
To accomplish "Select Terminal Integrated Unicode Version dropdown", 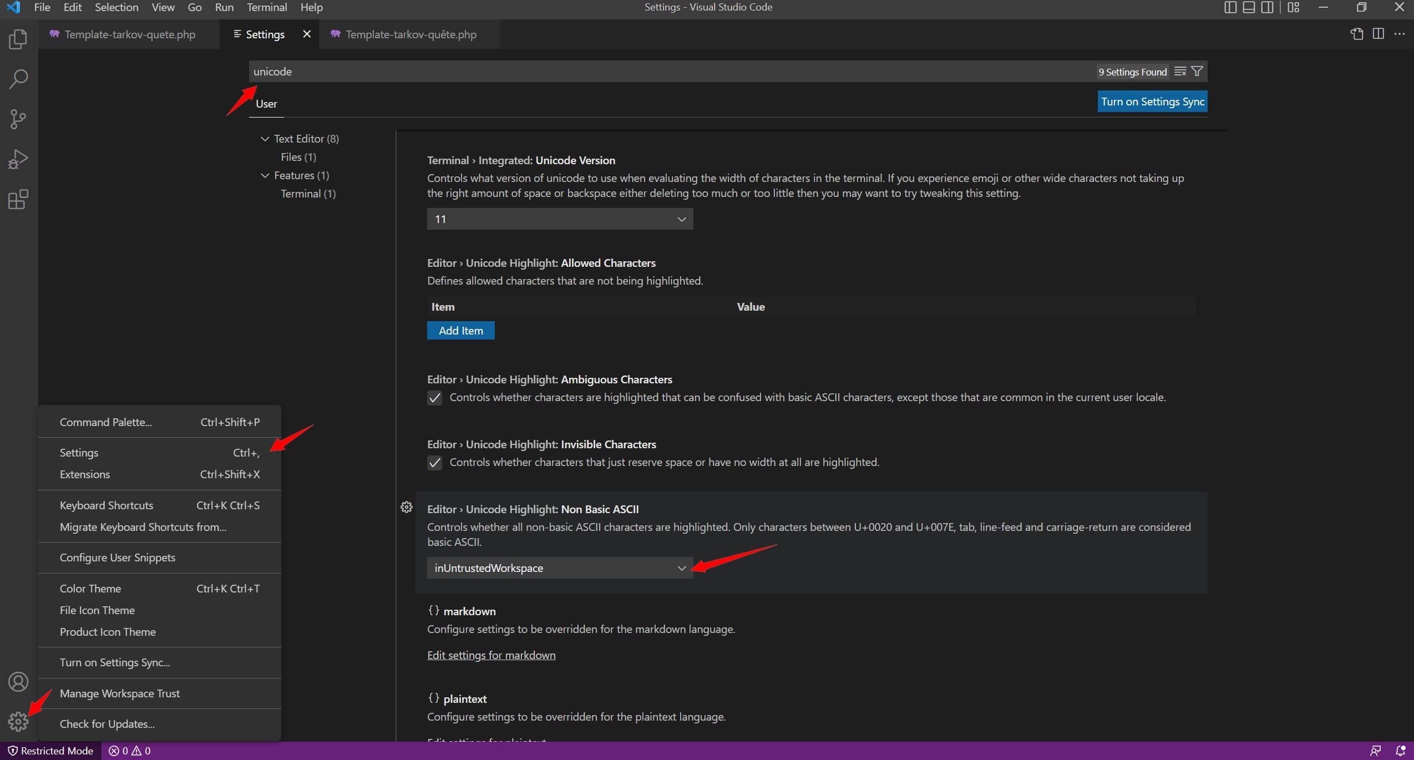I will [559, 218].
